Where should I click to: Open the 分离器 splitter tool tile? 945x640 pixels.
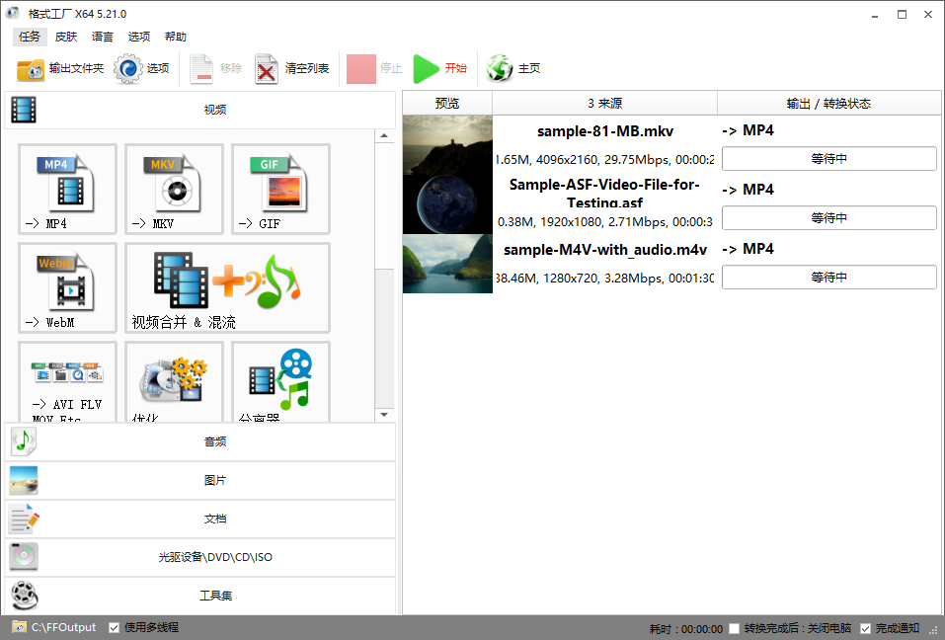click(x=280, y=381)
